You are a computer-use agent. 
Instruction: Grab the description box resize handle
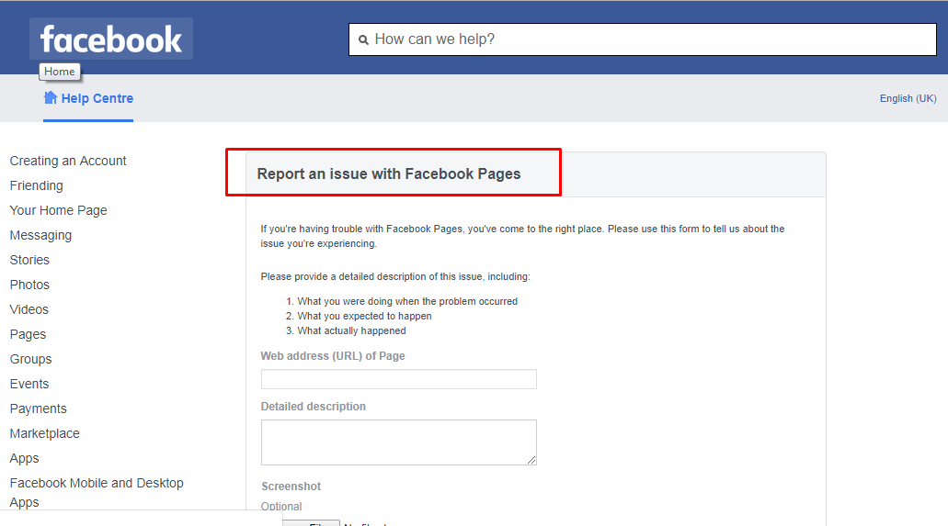pos(531,460)
